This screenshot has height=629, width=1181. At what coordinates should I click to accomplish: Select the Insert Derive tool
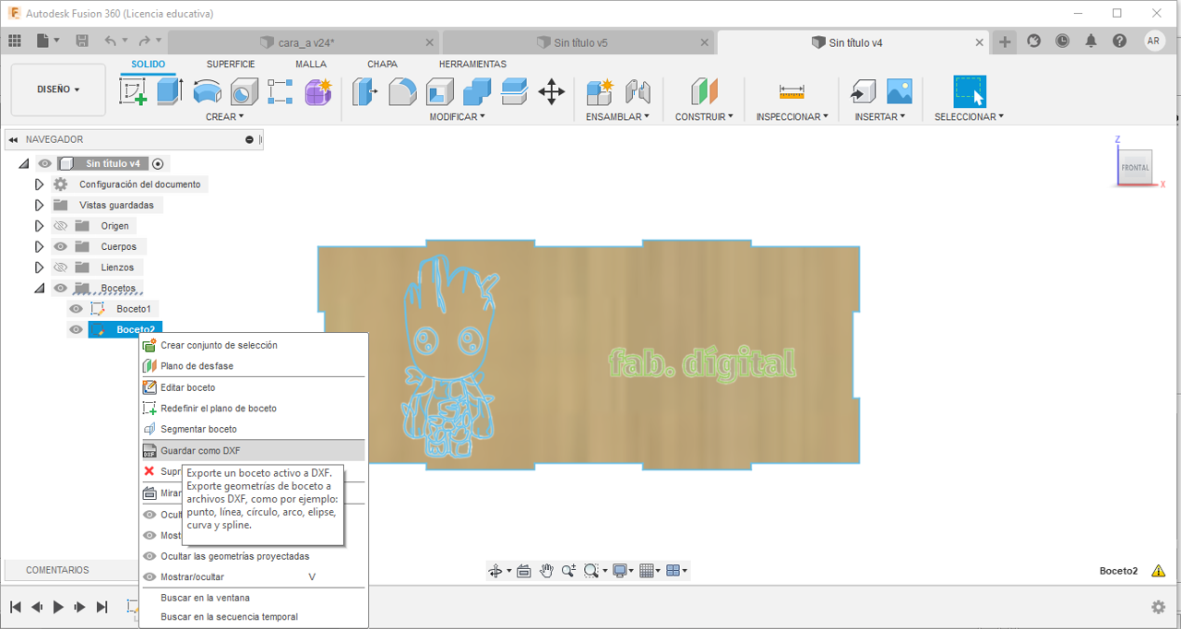pyautogui.click(x=862, y=91)
